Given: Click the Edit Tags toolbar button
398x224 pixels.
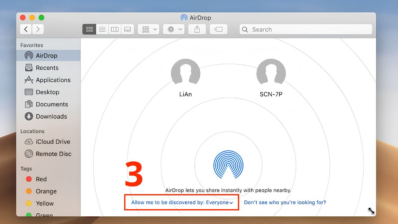Looking at the screenshot, I should pyautogui.click(x=219, y=29).
